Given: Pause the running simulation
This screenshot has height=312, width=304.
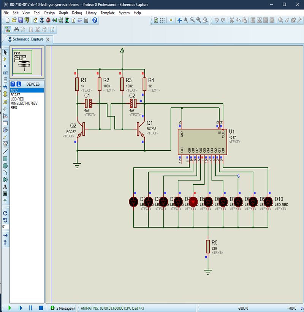Looking at the screenshot, I should point(30,307).
